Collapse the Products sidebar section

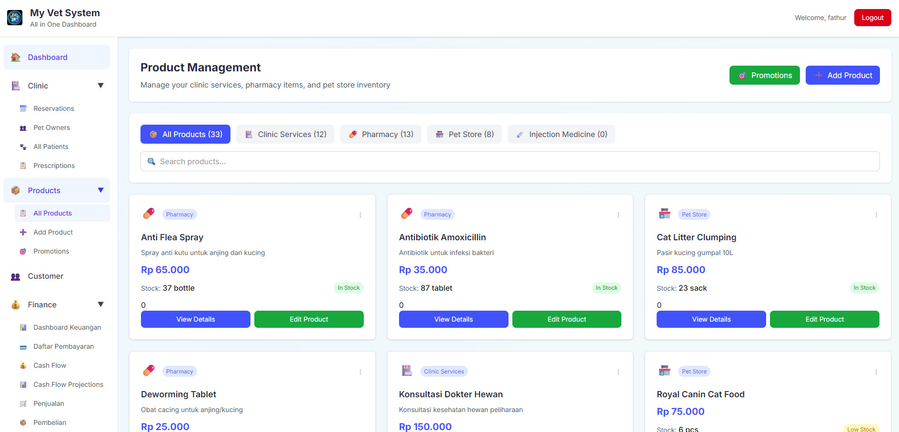click(100, 190)
